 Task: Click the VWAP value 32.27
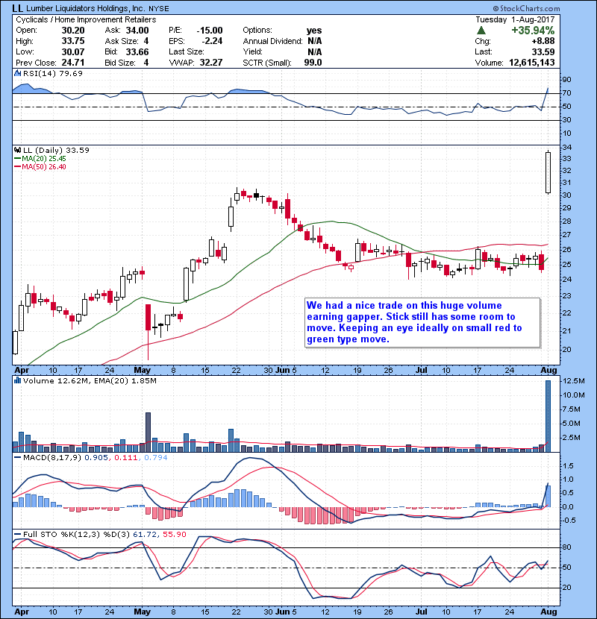point(211,63)
